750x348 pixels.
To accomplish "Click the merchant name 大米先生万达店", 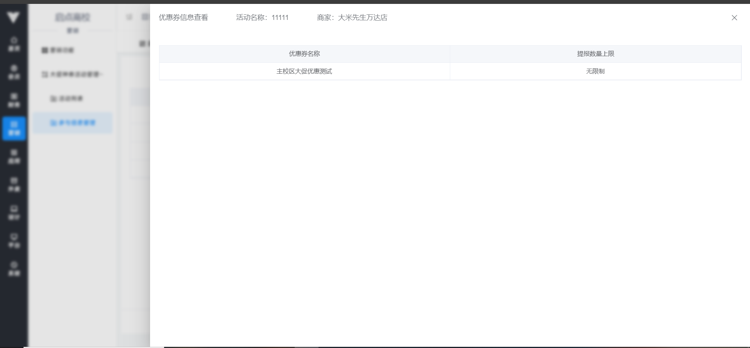I will 362,18.
